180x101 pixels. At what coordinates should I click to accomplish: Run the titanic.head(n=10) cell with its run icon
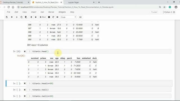25,83
